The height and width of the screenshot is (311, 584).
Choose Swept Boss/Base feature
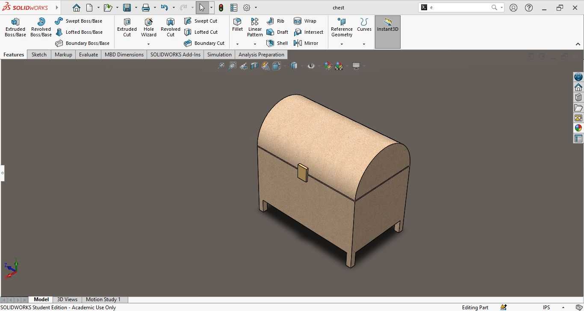(79, 21)
